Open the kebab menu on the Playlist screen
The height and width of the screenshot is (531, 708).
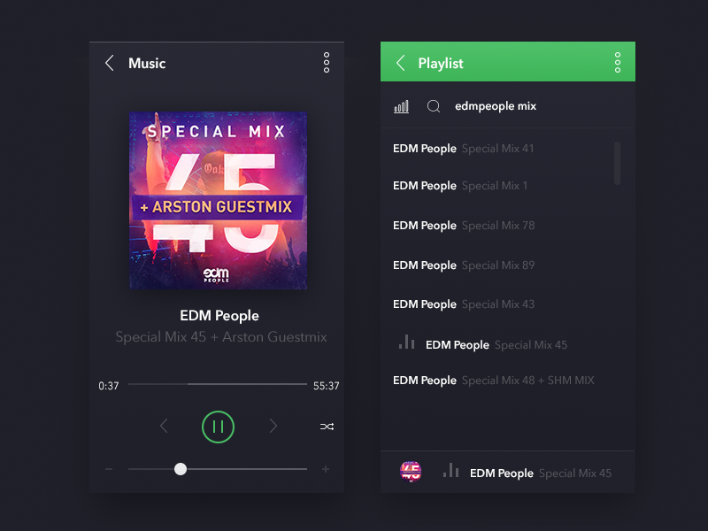617,61
